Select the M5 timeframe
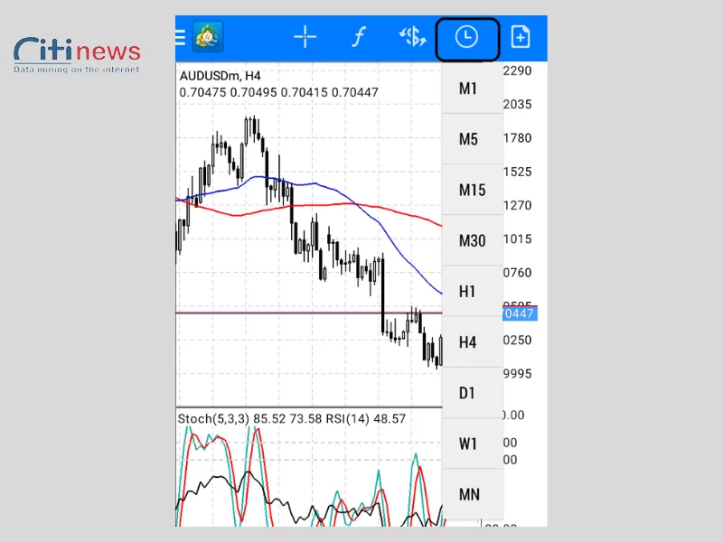Viewport: 723px width, 542px height. [472, 139]
